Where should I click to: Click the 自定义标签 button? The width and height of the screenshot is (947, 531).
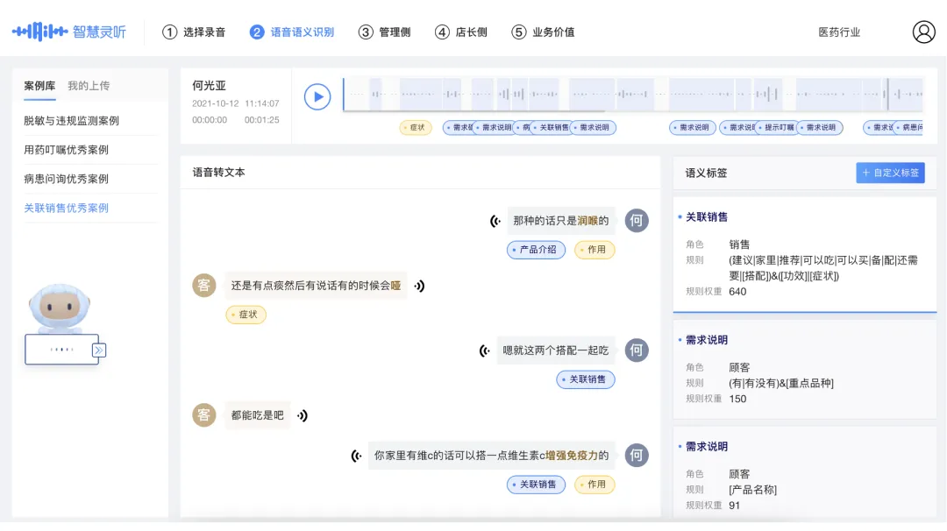(891, 173)
